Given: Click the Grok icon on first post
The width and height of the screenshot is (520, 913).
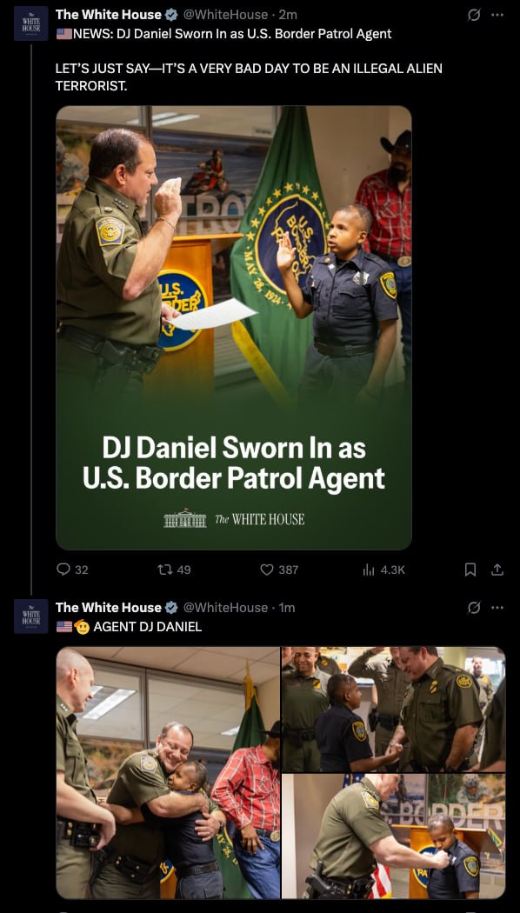Looking at the screenshot, I should [474, 15].
